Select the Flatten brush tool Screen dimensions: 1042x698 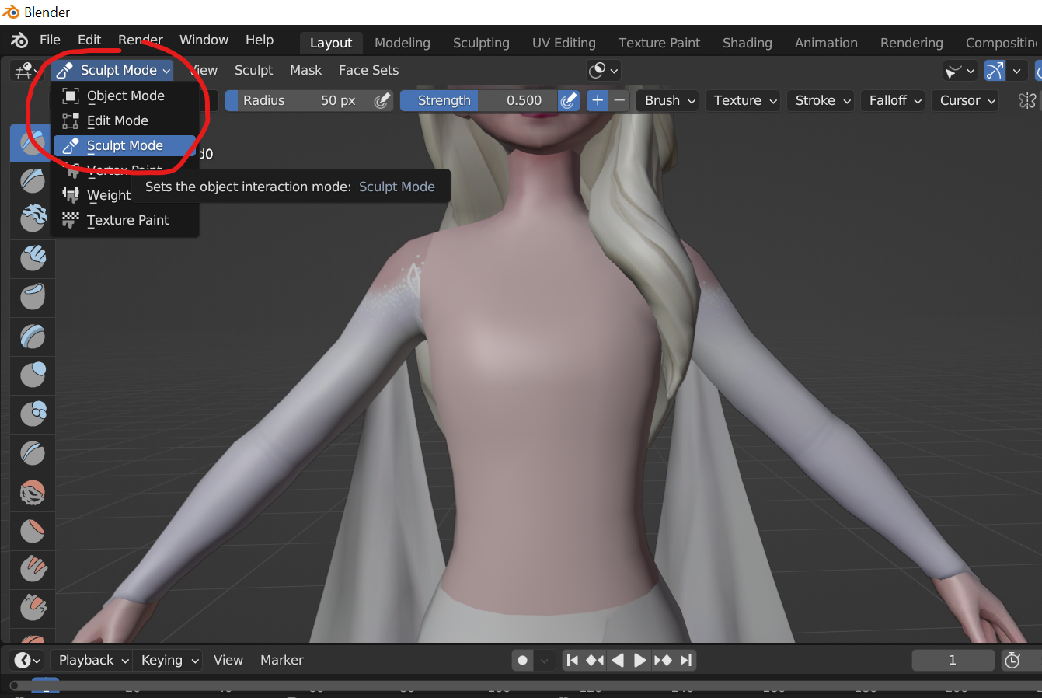click(32, 531)
